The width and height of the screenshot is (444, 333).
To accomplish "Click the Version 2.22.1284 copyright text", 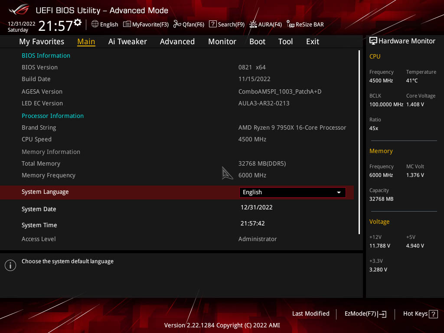I will (x=222, y=325).
